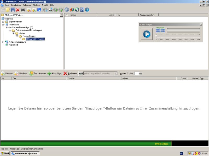Expand the Eigene Dateien node under Desktop
Image resolution: width=209 pixels, height=156 pixels.
point(3,22)
